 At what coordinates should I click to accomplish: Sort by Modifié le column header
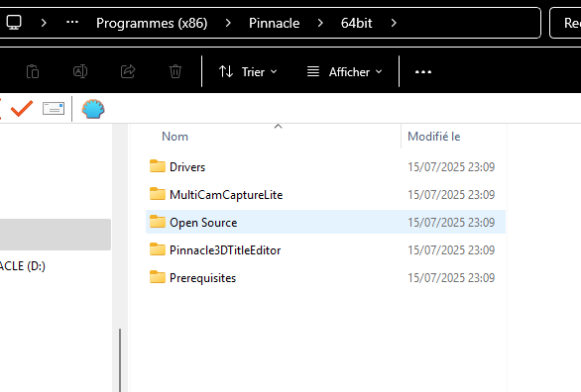(x=434, y=137)
